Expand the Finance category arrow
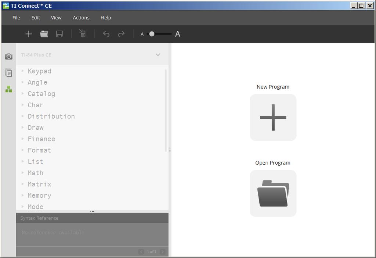The width and height of the screenshot is (376, 258). point(22,139)
